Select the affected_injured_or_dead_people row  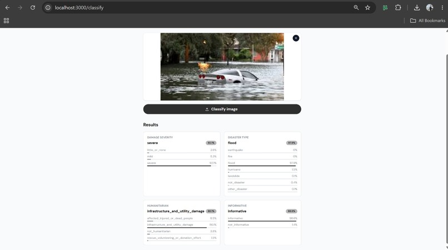click(182, 219)
